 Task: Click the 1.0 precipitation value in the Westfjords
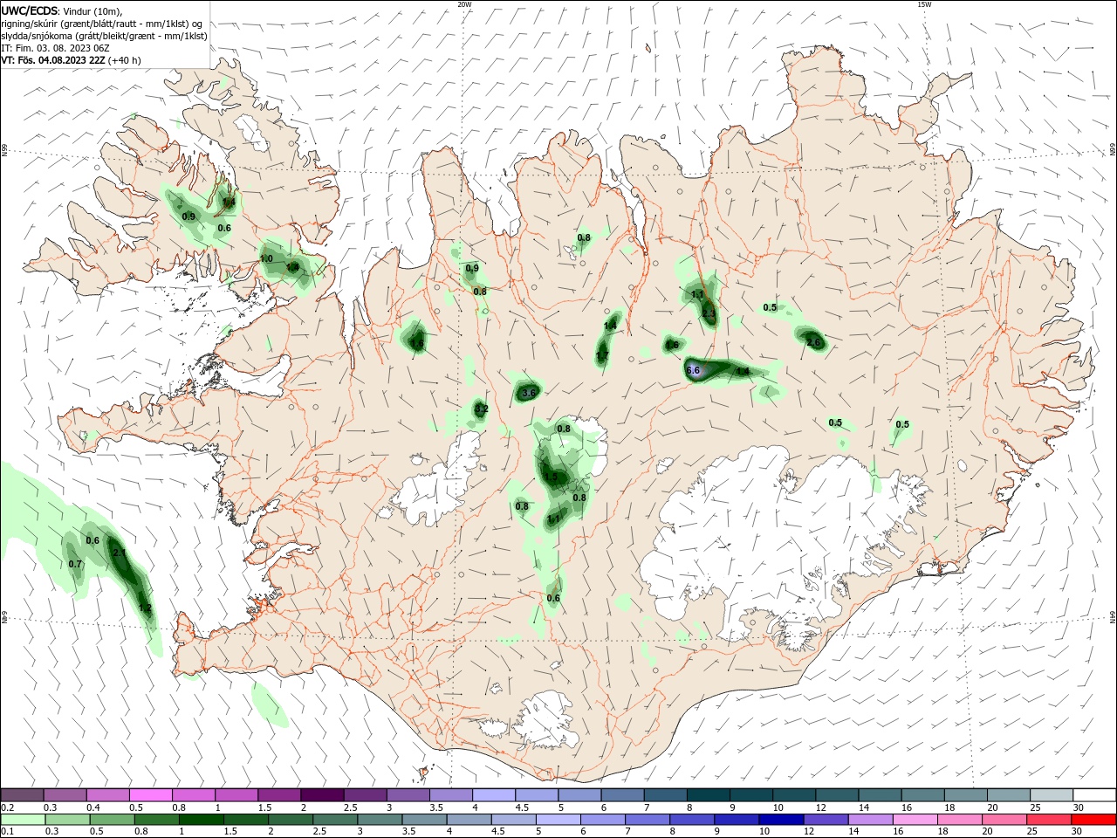[x=267, y=258]
